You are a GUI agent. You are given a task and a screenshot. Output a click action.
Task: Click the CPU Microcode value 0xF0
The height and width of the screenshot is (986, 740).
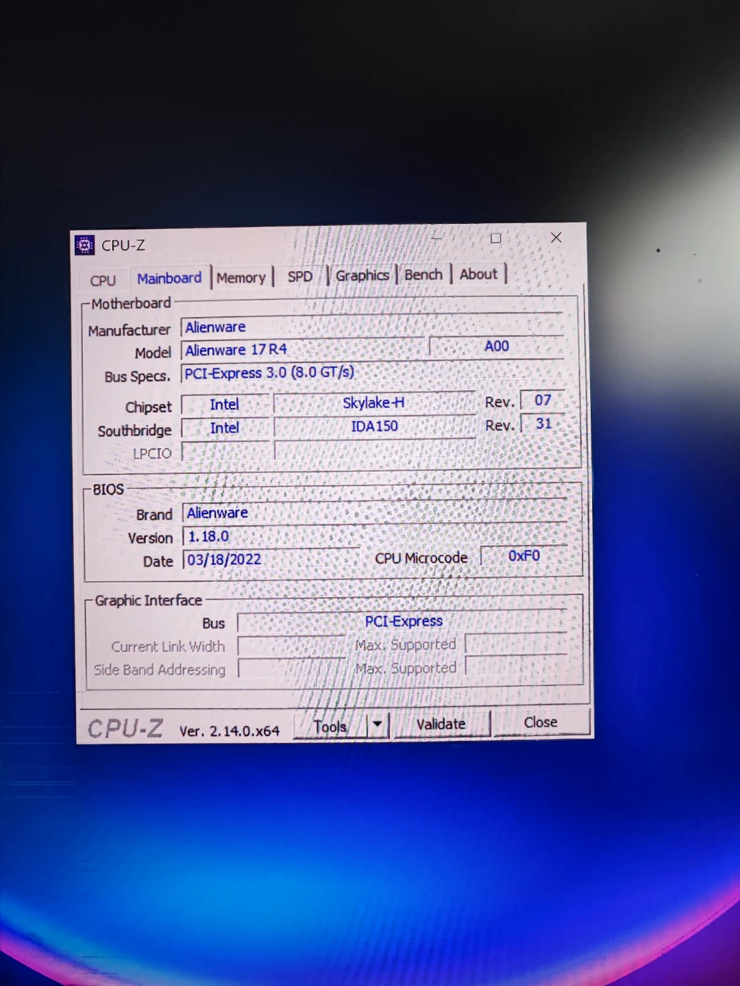(x=524, y=556)
